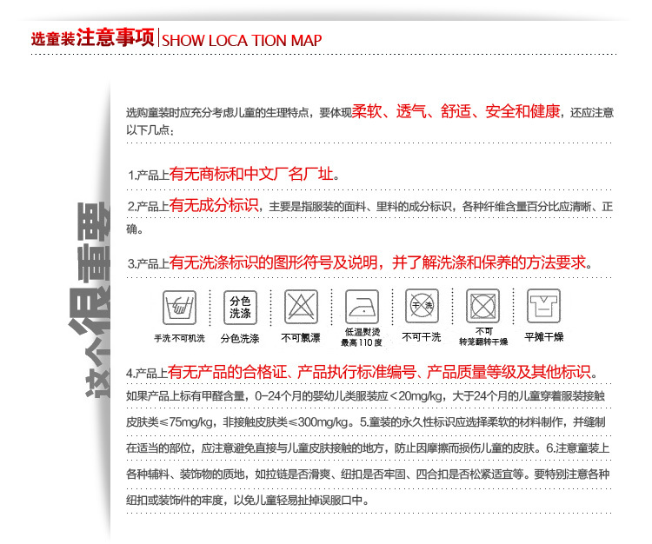This screenshot has height=544, width=652.
Task: Click the 平摊干燥 caption text
Action: pos(544,336)
